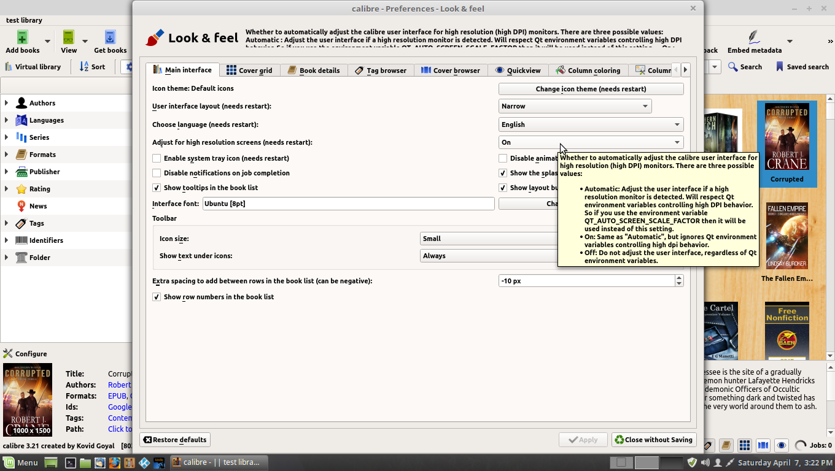Open User interface layout Narrow dropdown
Screen dimensions: 835x471
tap(575, 106)
